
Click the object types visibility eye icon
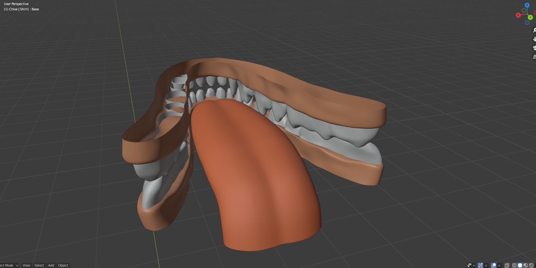point(469,265)
